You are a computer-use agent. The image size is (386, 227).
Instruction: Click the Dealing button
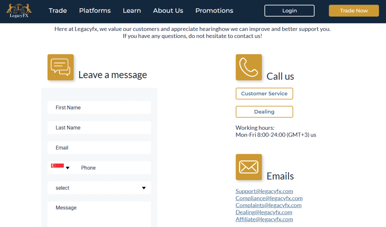point(264,112)
